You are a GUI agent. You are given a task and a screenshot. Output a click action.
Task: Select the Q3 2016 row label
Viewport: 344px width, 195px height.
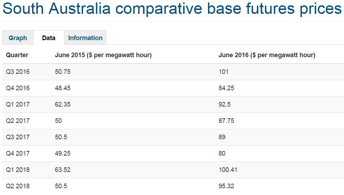(18, 72)
